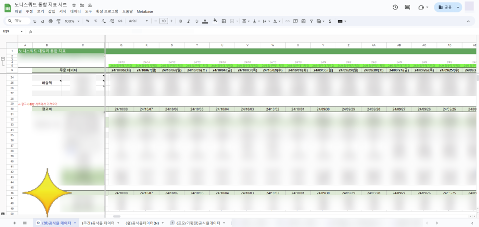Open horizontal align dropdown
This screenshot has width=479, height=227.
click(x=245, y=21)
